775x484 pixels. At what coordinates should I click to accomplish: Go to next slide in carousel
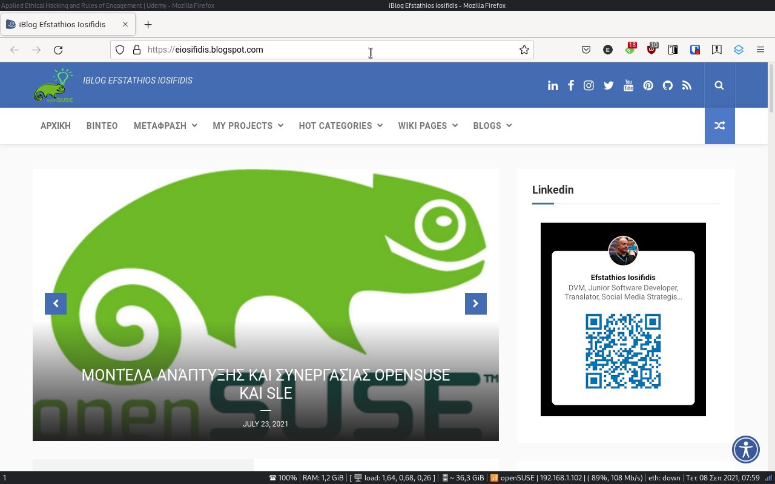point(476,304)
